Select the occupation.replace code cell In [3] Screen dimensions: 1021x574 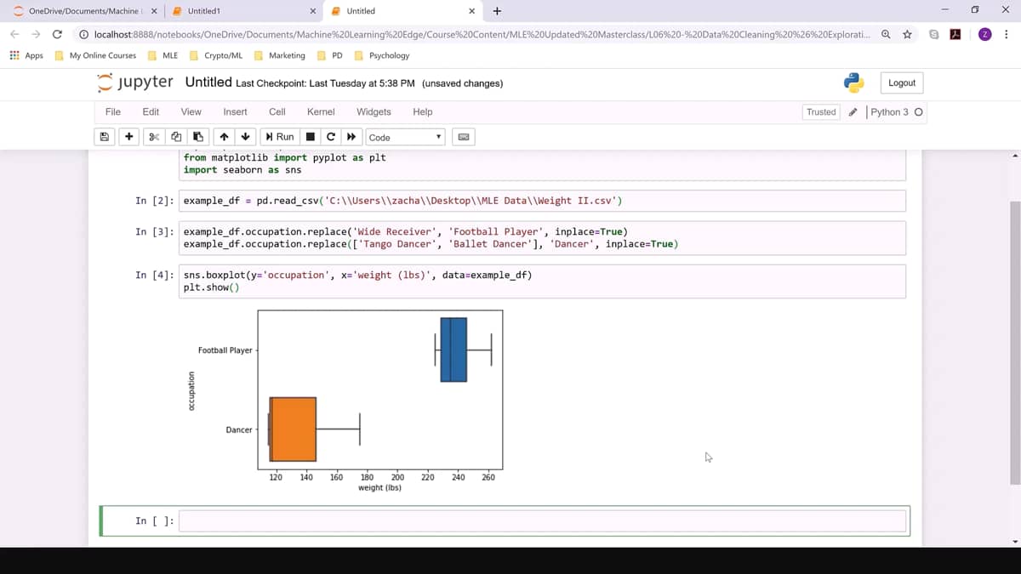[x=542, y=238]
